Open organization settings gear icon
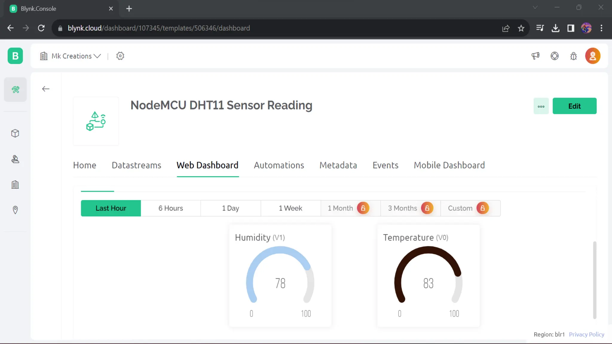The width and height of the screenshot is (612, 344). (x=120, y=56)
